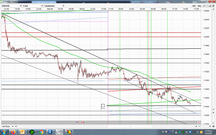216x135 pixels.
Task: Click the 1.1960 price axis label
Action: (x=206, y=54)
